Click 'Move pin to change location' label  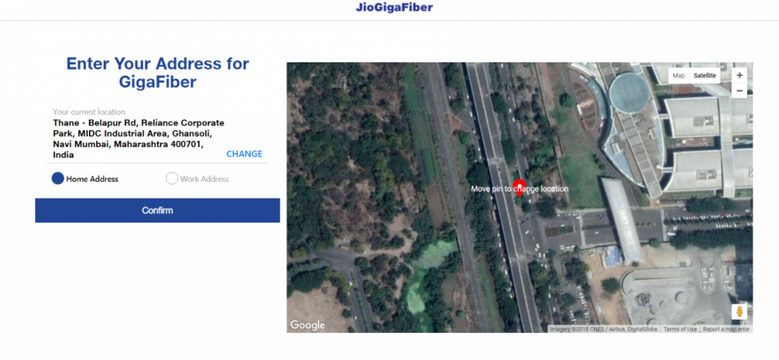(x=519, y=189)
